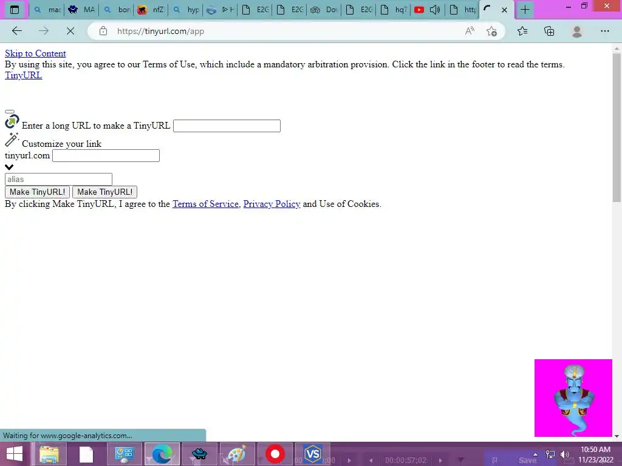Show hidden system tray icons
The image size is (622, 466).
pyautogui.click(x=536, y=454)
